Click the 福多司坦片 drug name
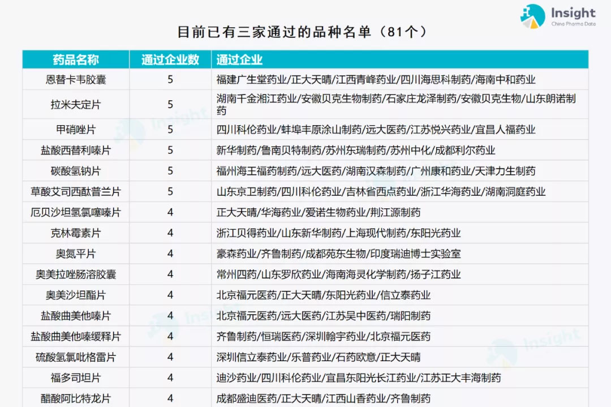 click(x=76, y=378)
